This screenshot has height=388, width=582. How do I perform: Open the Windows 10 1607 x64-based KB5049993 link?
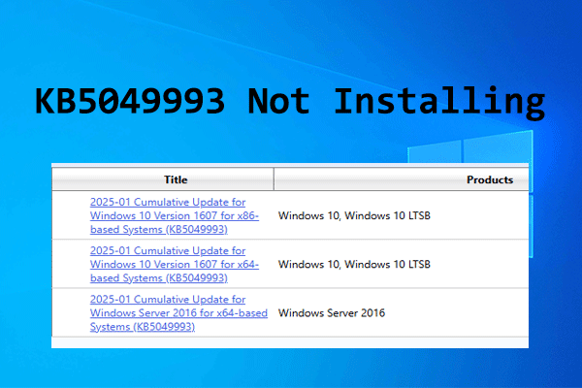(174, 265)
